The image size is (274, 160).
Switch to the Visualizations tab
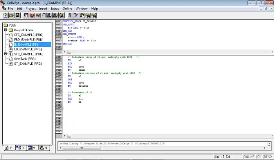(32, 148)
